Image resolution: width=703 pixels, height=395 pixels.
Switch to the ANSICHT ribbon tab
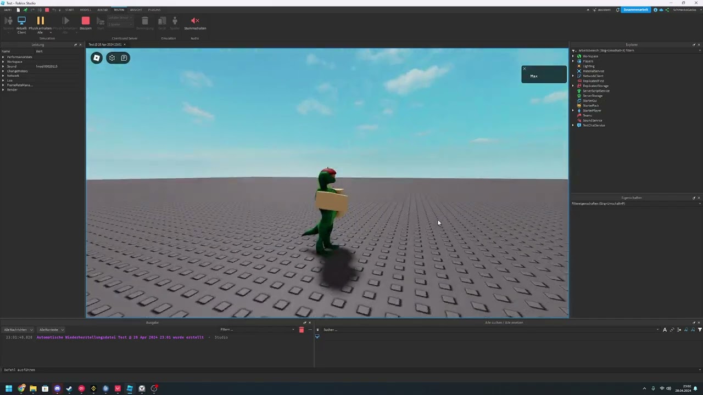136,10
